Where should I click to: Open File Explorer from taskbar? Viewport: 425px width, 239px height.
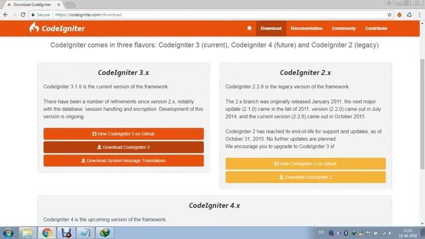click(x=28, y=233)
